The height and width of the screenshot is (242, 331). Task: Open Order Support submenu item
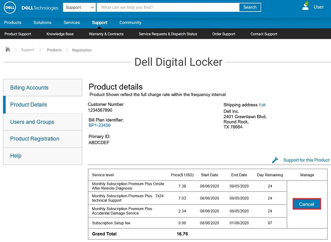tap(224, 34)
